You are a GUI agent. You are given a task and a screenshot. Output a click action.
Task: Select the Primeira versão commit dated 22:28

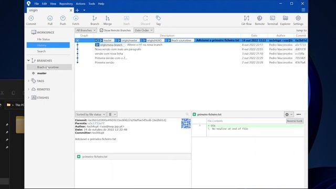(191, 62)
